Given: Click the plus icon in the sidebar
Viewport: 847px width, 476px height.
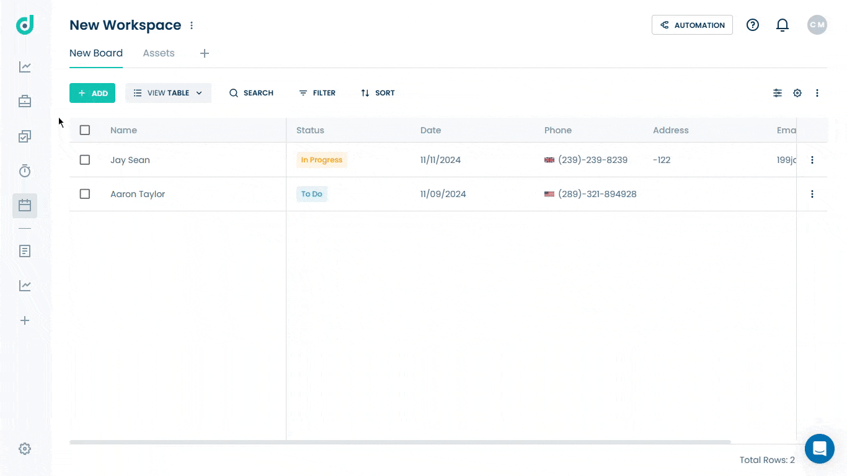Looking at the screenshot, I should tap(25, 320).
